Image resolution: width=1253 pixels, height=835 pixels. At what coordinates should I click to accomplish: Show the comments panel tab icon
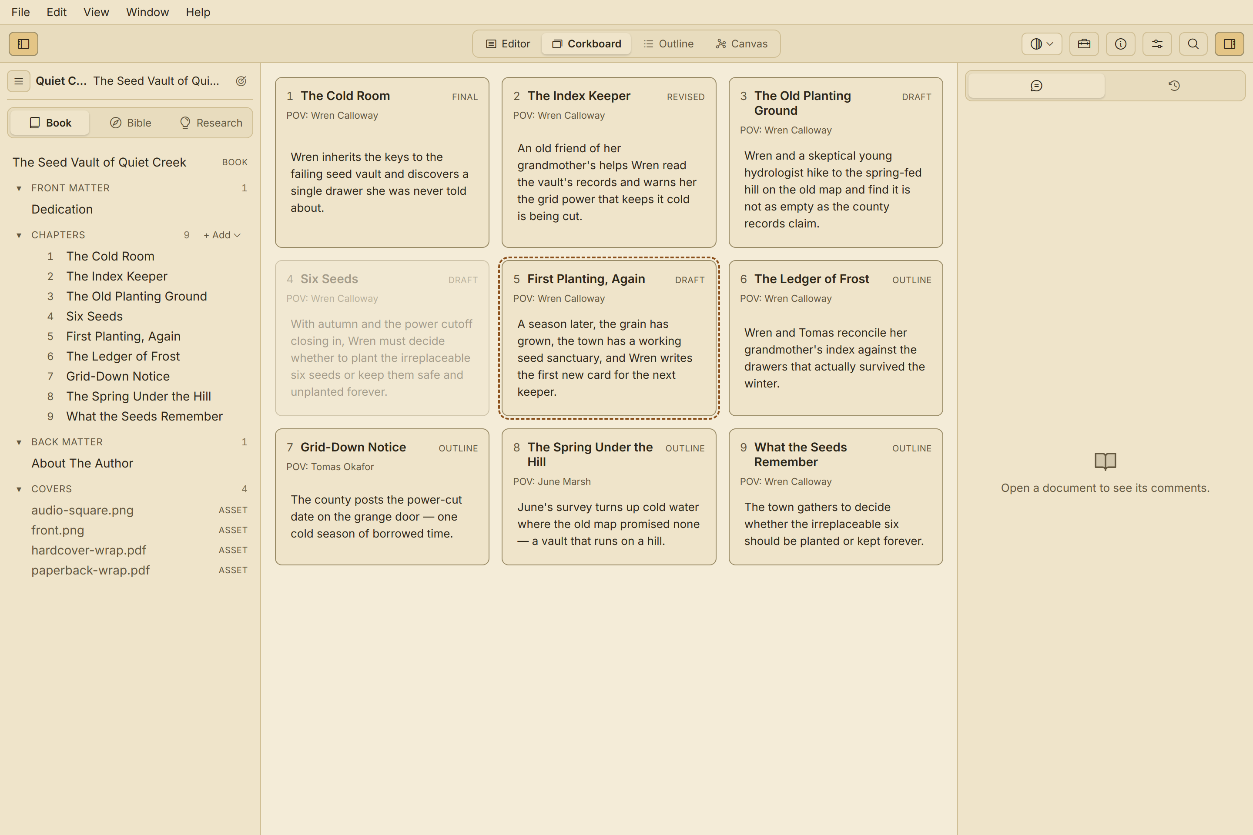pyautogui.click(x=1036, y=86)
